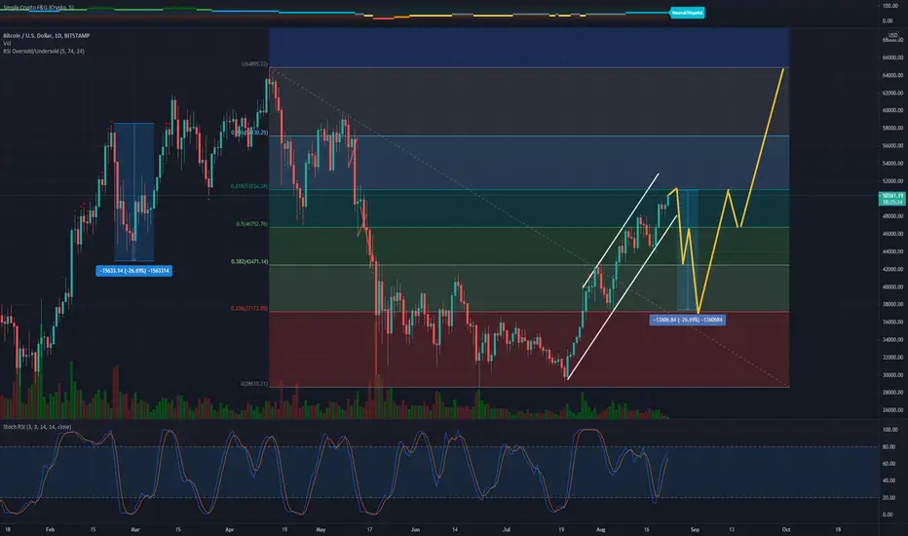Select the 0 (28610.31) Fibonacci level label
This screenshot has height=536, width=908.
[x=254, y=384]
